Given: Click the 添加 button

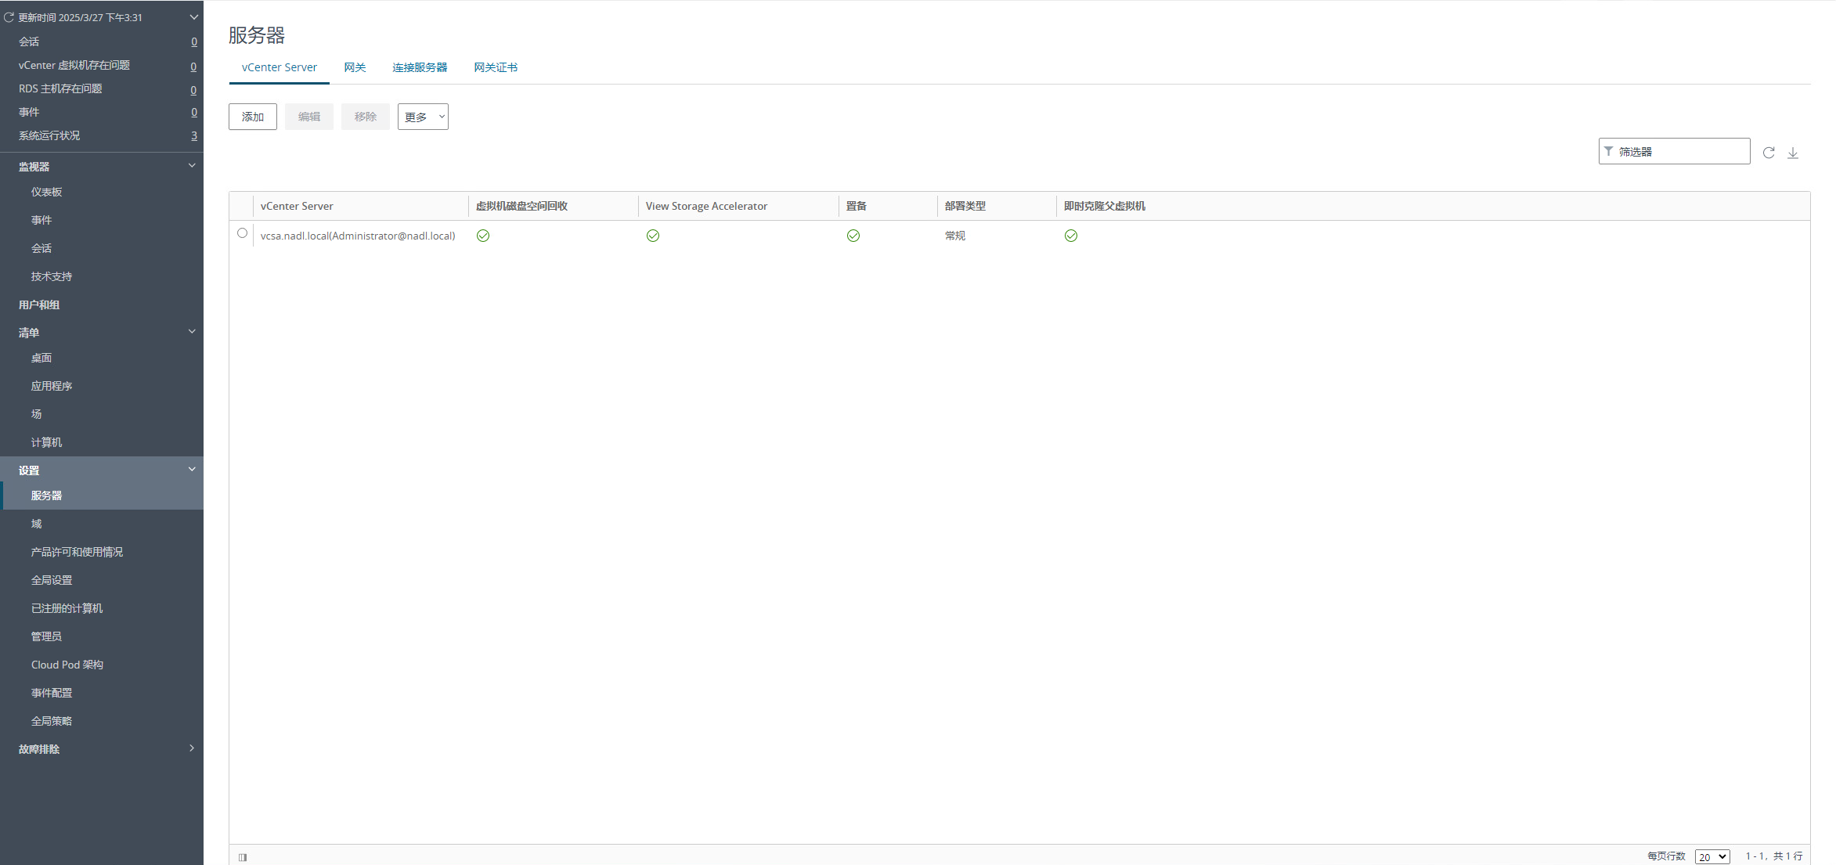Looking at the screenshot, I should tap(253, 117).
